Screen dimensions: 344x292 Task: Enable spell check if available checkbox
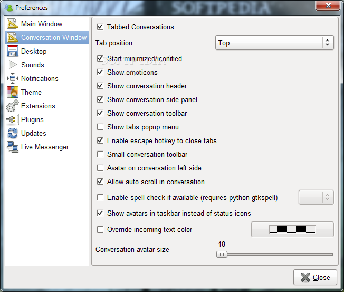(x=100, y=197)
